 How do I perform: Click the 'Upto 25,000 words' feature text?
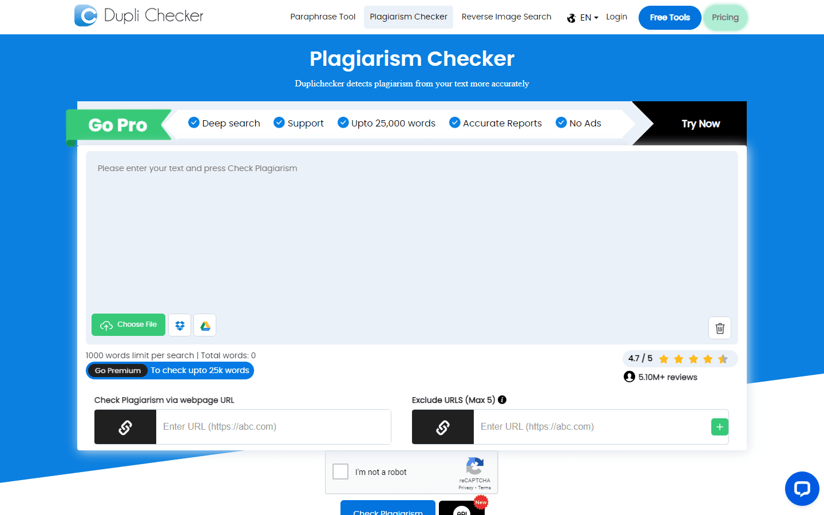coord(393,123)
